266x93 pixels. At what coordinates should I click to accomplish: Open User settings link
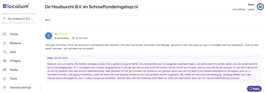click(x=239, y=9)
